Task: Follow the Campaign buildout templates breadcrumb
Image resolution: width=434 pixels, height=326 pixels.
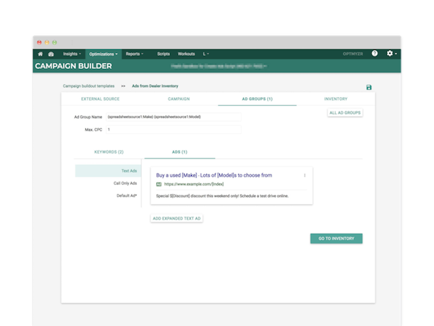Action: pos(88,86)
